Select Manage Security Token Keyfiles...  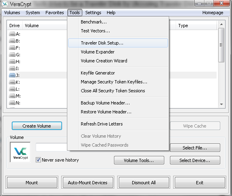tap(118, 82)
